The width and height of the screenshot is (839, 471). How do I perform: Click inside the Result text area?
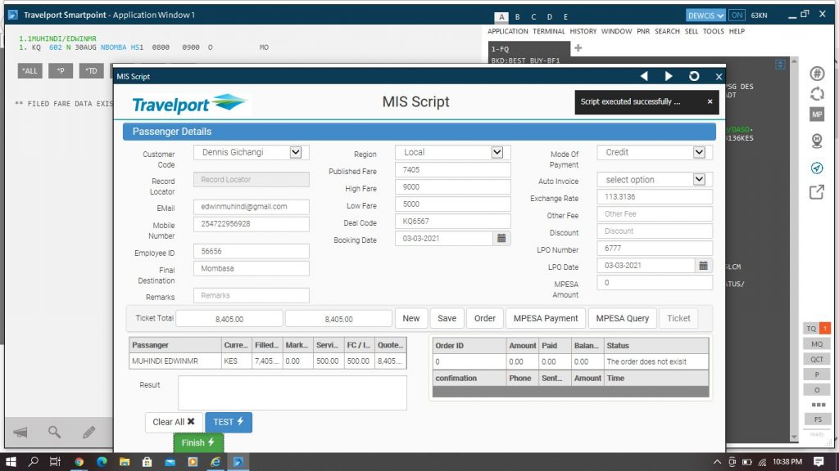(x=293, y=393)
